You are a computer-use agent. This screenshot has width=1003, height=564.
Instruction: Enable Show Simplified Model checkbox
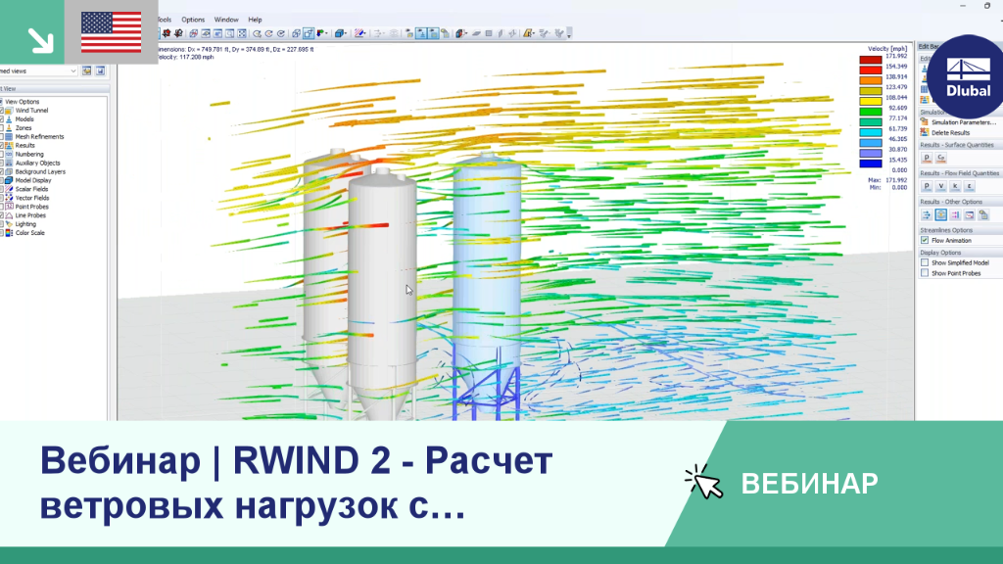click(925, 262)
